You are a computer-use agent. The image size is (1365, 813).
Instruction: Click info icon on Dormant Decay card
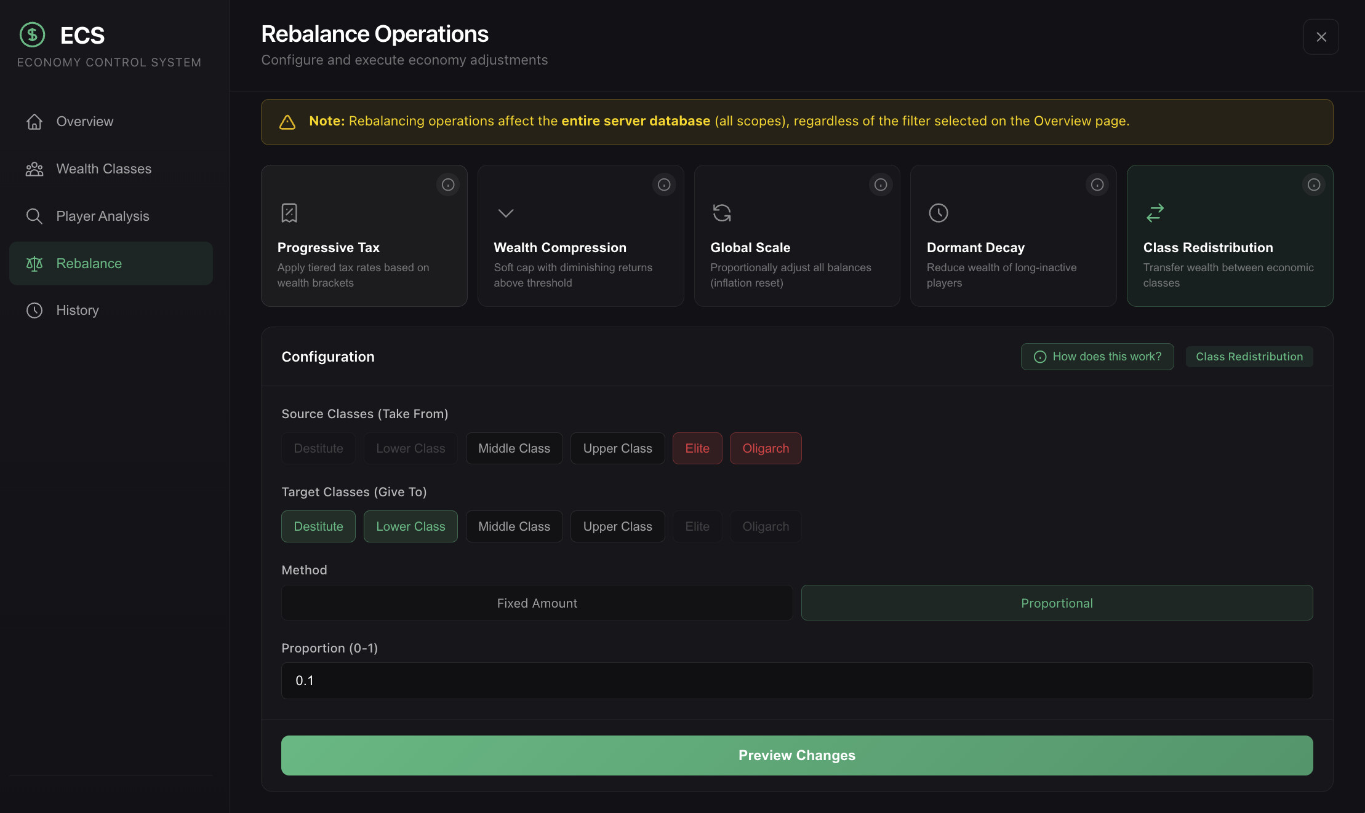coord(1097,184)
